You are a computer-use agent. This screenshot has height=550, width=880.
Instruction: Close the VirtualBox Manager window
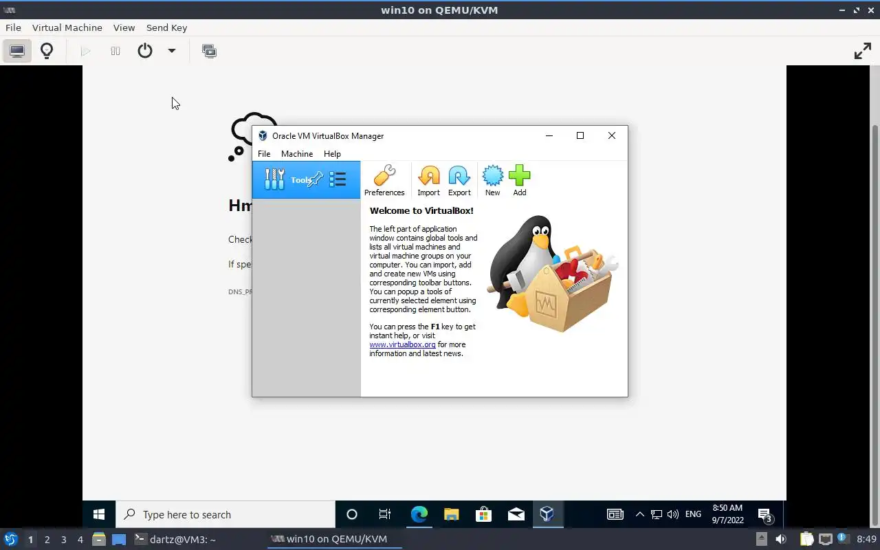[611, 135]
